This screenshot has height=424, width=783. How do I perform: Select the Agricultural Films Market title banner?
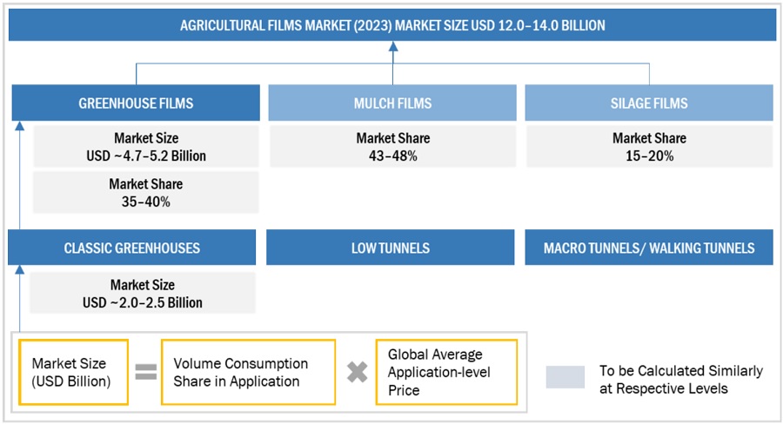pyautogui.click(x=392, y=25)
